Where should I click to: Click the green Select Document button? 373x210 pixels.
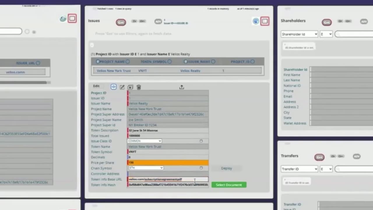229,185
